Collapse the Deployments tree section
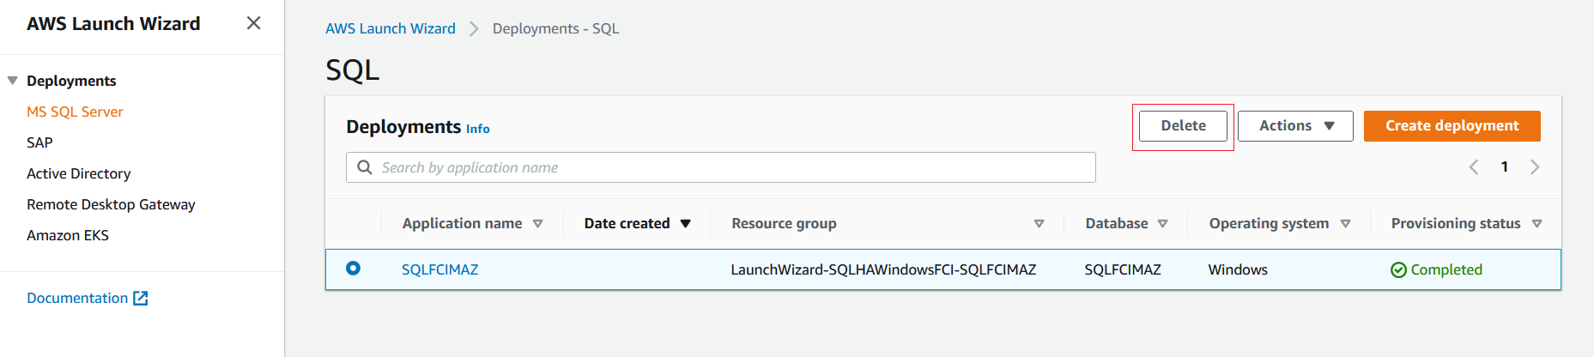The height and width of the screenshot is (357, 1594). point(12,81)
